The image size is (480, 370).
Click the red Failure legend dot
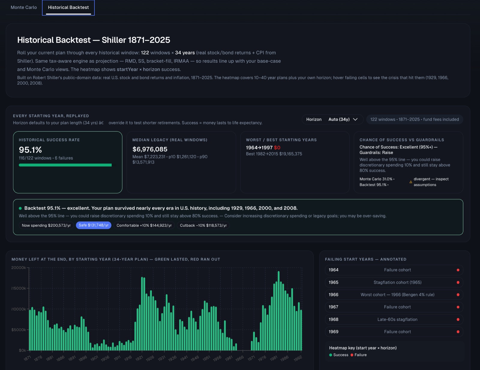[x=352, y=355]
